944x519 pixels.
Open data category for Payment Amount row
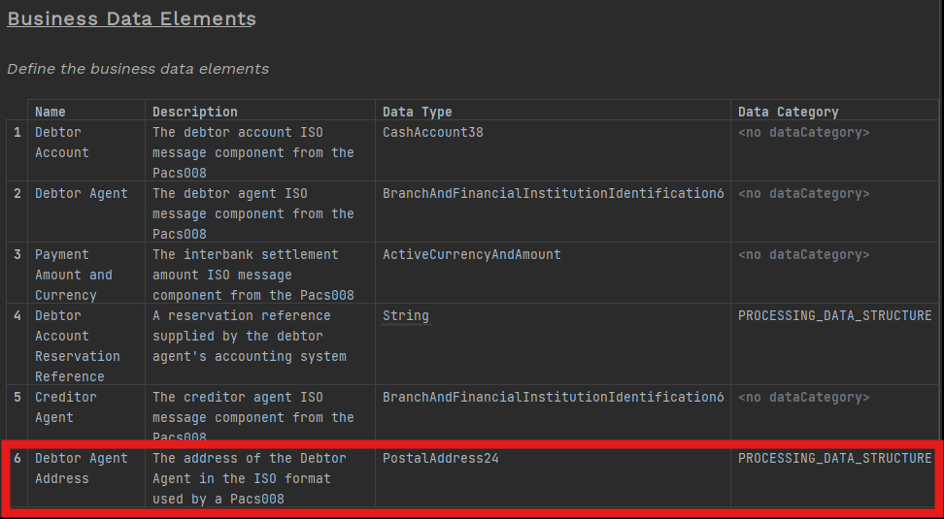(x=803, y=254)
